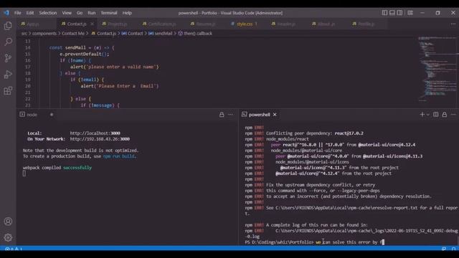Click 'npm run build' in terminal

click(x=119, y=156)
